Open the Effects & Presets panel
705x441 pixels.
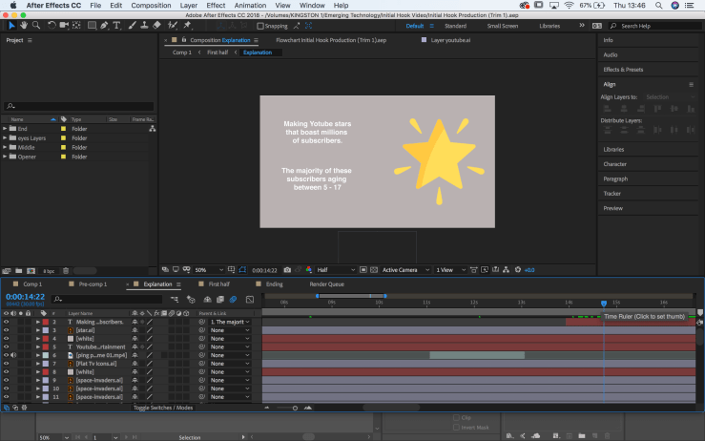(623, 70)
